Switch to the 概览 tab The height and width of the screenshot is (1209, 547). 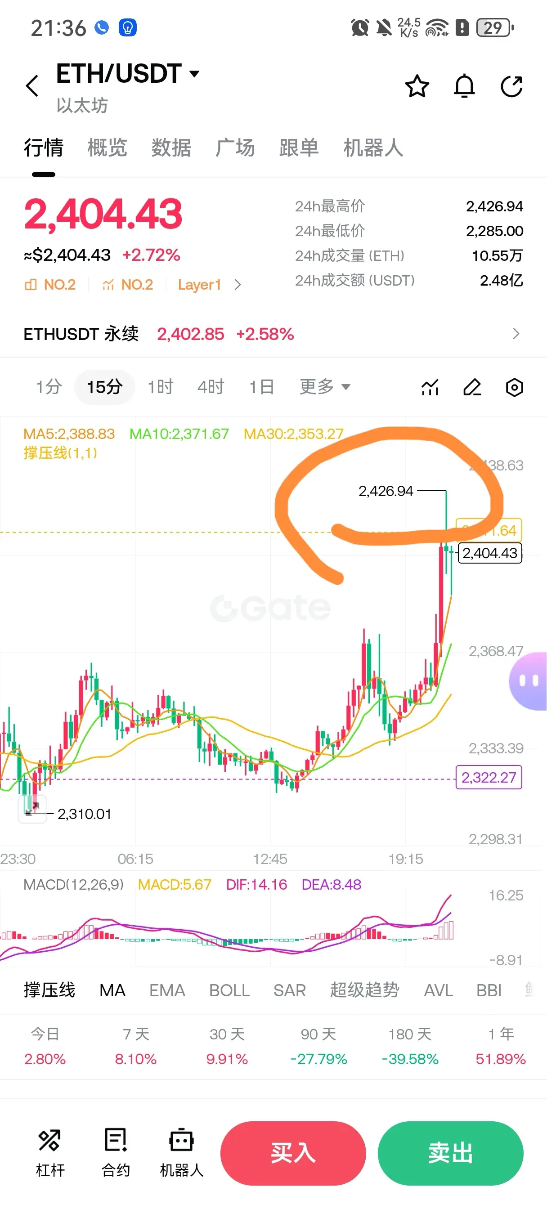(x=108, y=148)
